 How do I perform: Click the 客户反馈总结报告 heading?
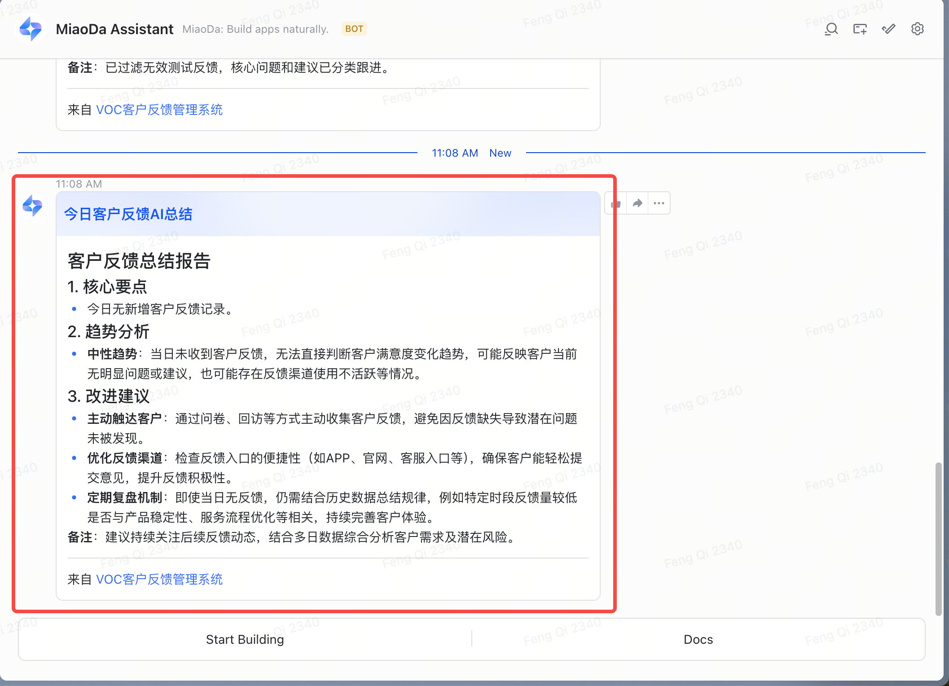pyautogui.click(x=139, y=261)
